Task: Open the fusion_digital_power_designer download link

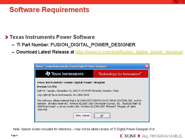Action: click(x=129, y=52)
